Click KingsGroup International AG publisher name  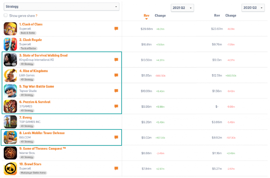pyautogui.click(x=36, y=60)
